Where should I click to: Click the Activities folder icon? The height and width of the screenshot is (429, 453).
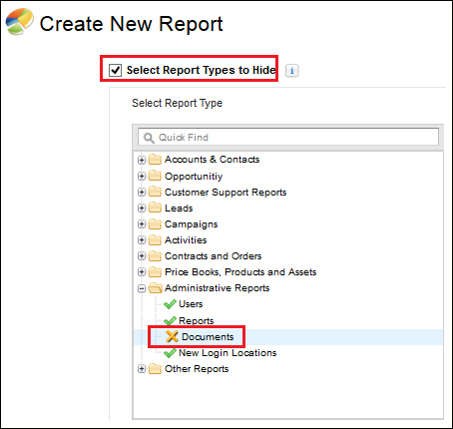155,239
